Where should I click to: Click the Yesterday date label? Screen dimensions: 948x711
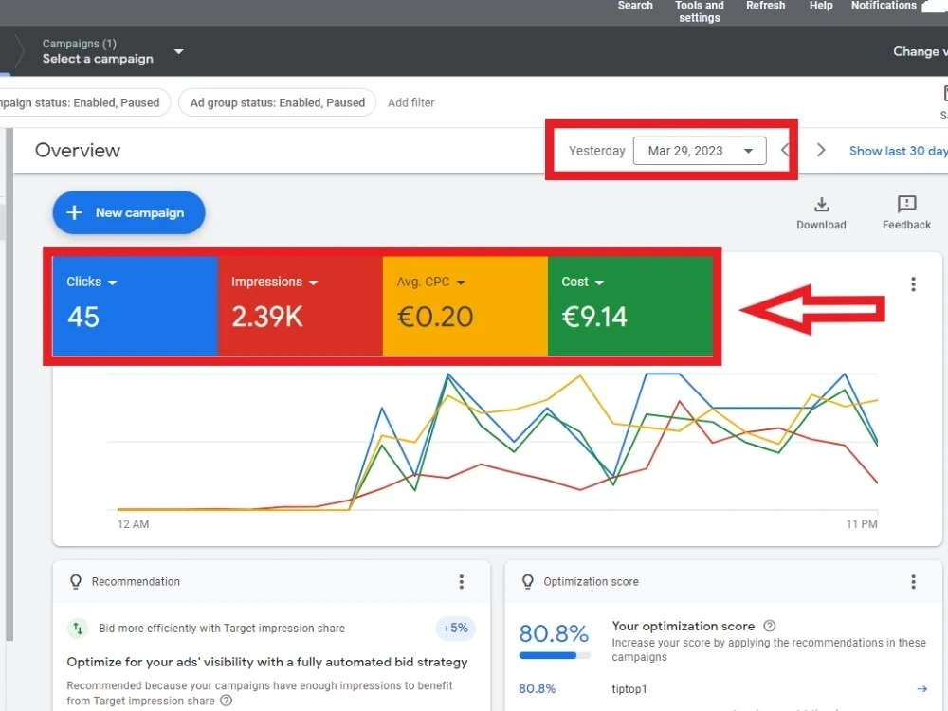tap(596, 151)
